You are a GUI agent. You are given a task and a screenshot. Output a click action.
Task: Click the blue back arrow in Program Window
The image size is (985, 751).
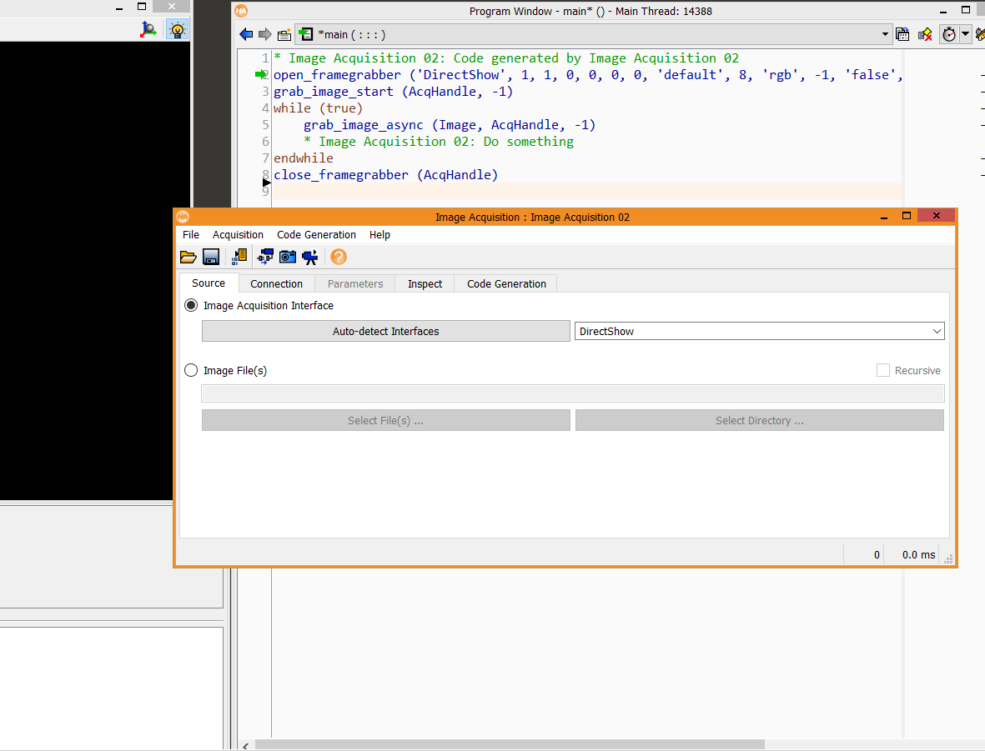(x=246, y=34)
